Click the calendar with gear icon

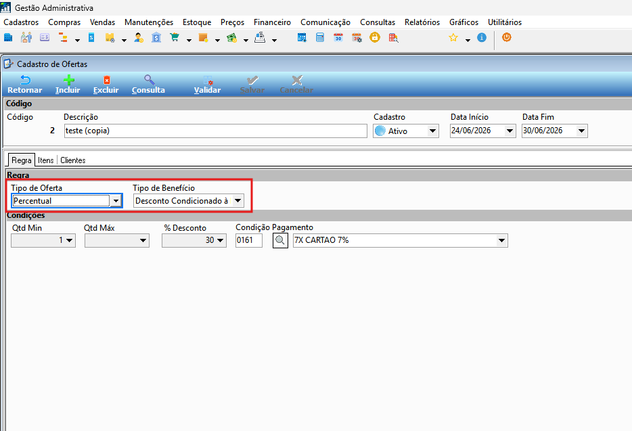click(357, 38)
